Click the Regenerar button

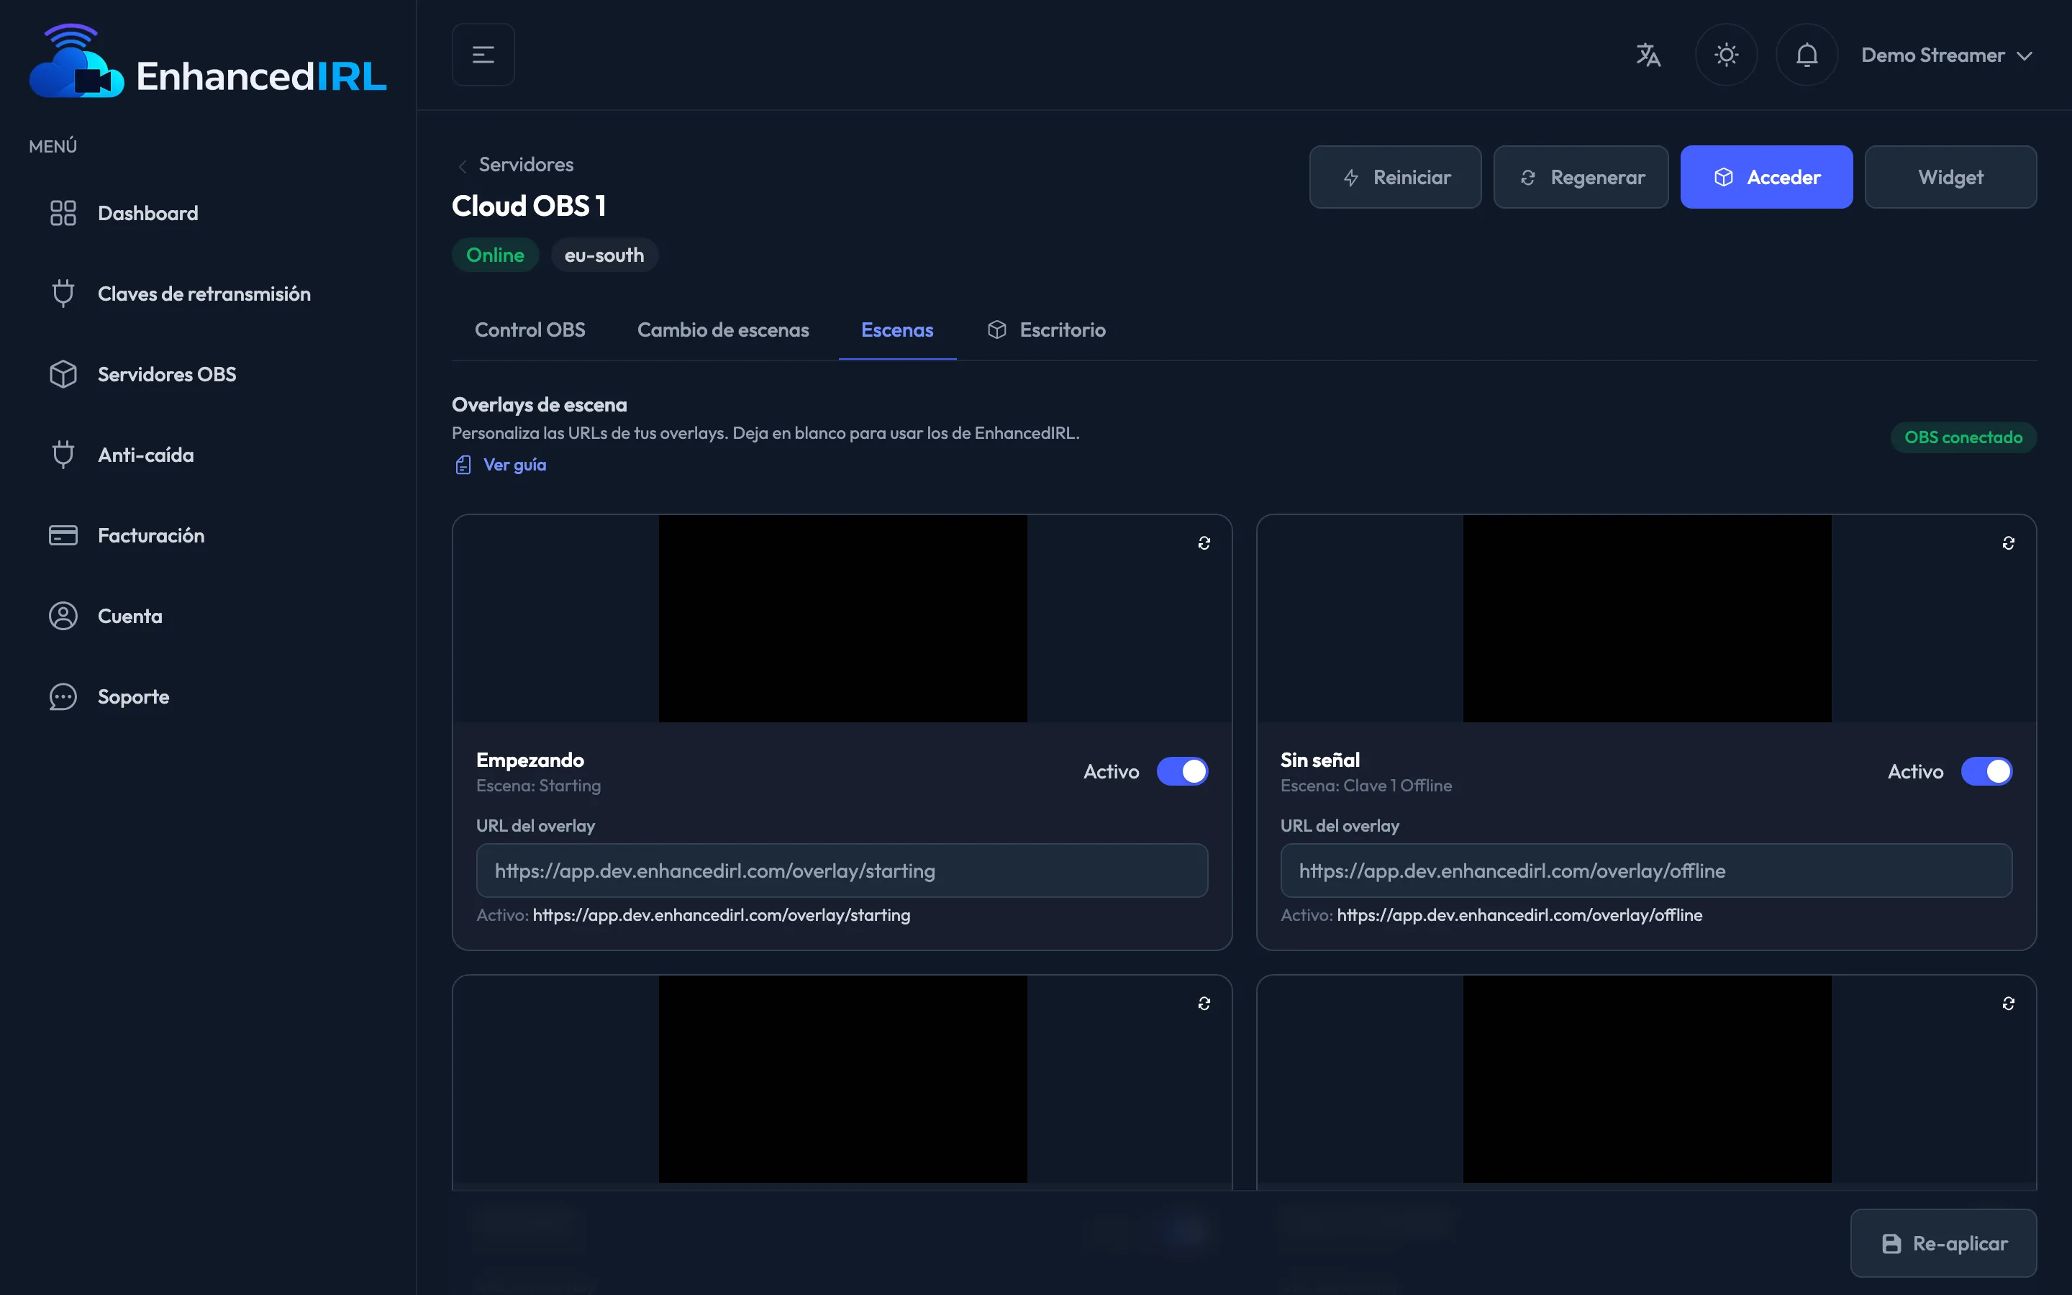(x=1581, y=177)
